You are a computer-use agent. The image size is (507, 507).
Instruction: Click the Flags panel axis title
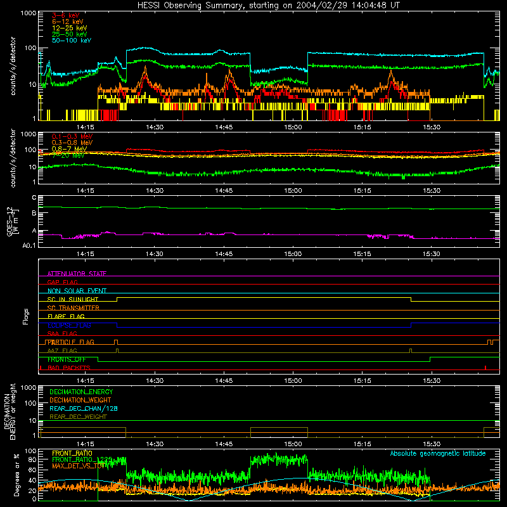[x=25, y=316]
